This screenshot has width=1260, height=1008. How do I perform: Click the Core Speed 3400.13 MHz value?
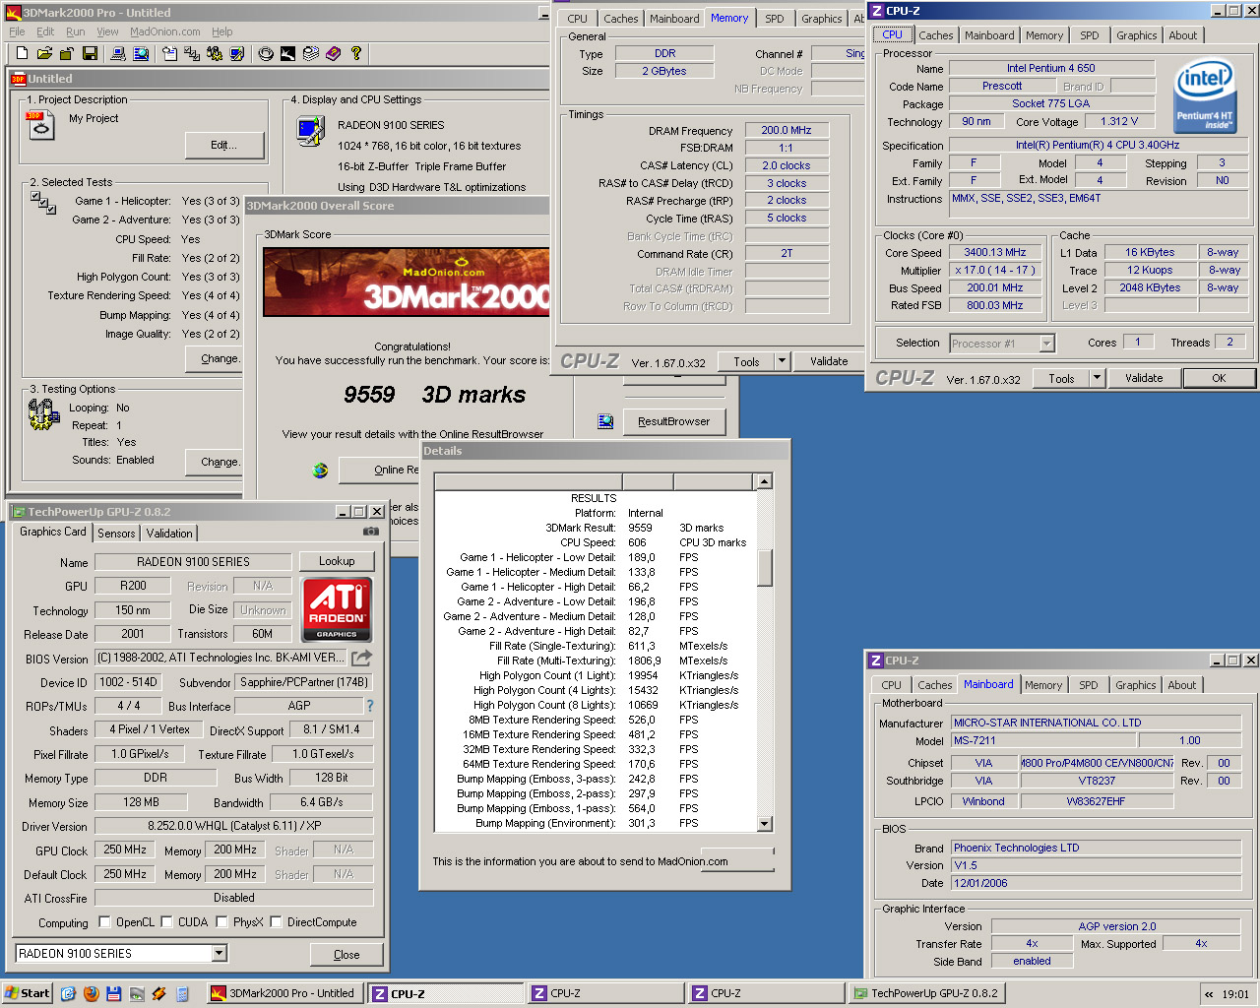[995, 253]
